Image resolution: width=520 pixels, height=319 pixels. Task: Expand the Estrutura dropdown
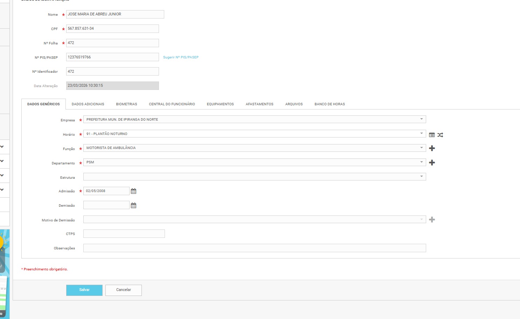click(x=421, y=177)
